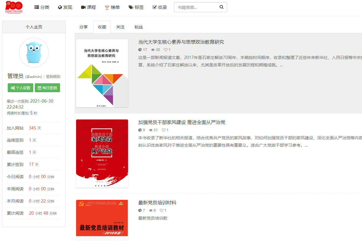This screenshot has width=362, height=241.
Task: Click the 个人设置 button
Action: pos(21,88)
